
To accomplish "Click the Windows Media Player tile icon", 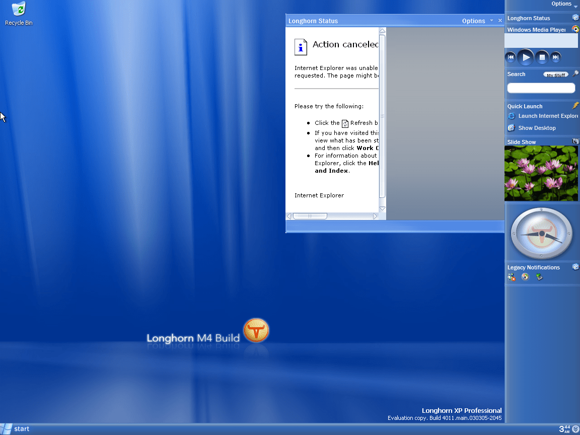I will [575, 29].
